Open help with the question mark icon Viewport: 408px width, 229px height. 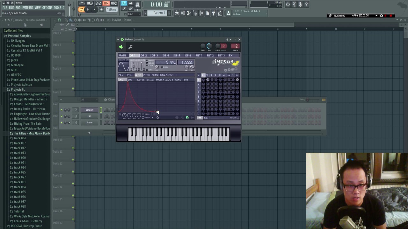[306, 4]
